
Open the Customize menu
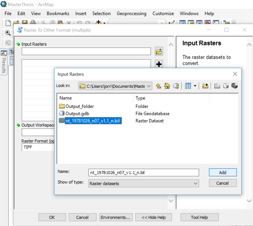coord(163,13)
